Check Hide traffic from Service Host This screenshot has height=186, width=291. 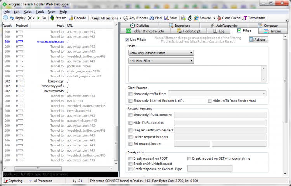pos(210,101)
